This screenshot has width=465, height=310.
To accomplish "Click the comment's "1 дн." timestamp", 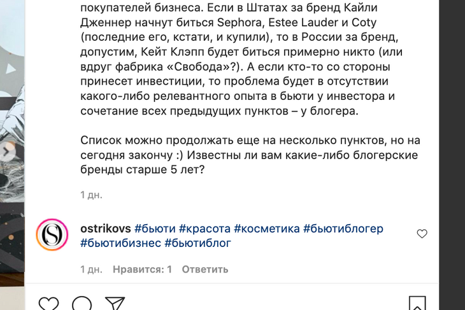I will [x=91, y=269].
